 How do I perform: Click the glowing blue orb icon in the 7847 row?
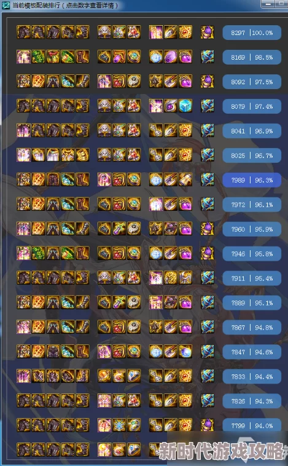pyautogui.click(x=185, y=352)
